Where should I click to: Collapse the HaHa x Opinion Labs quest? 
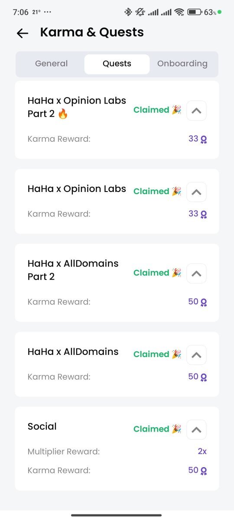(x=196, y=192)
